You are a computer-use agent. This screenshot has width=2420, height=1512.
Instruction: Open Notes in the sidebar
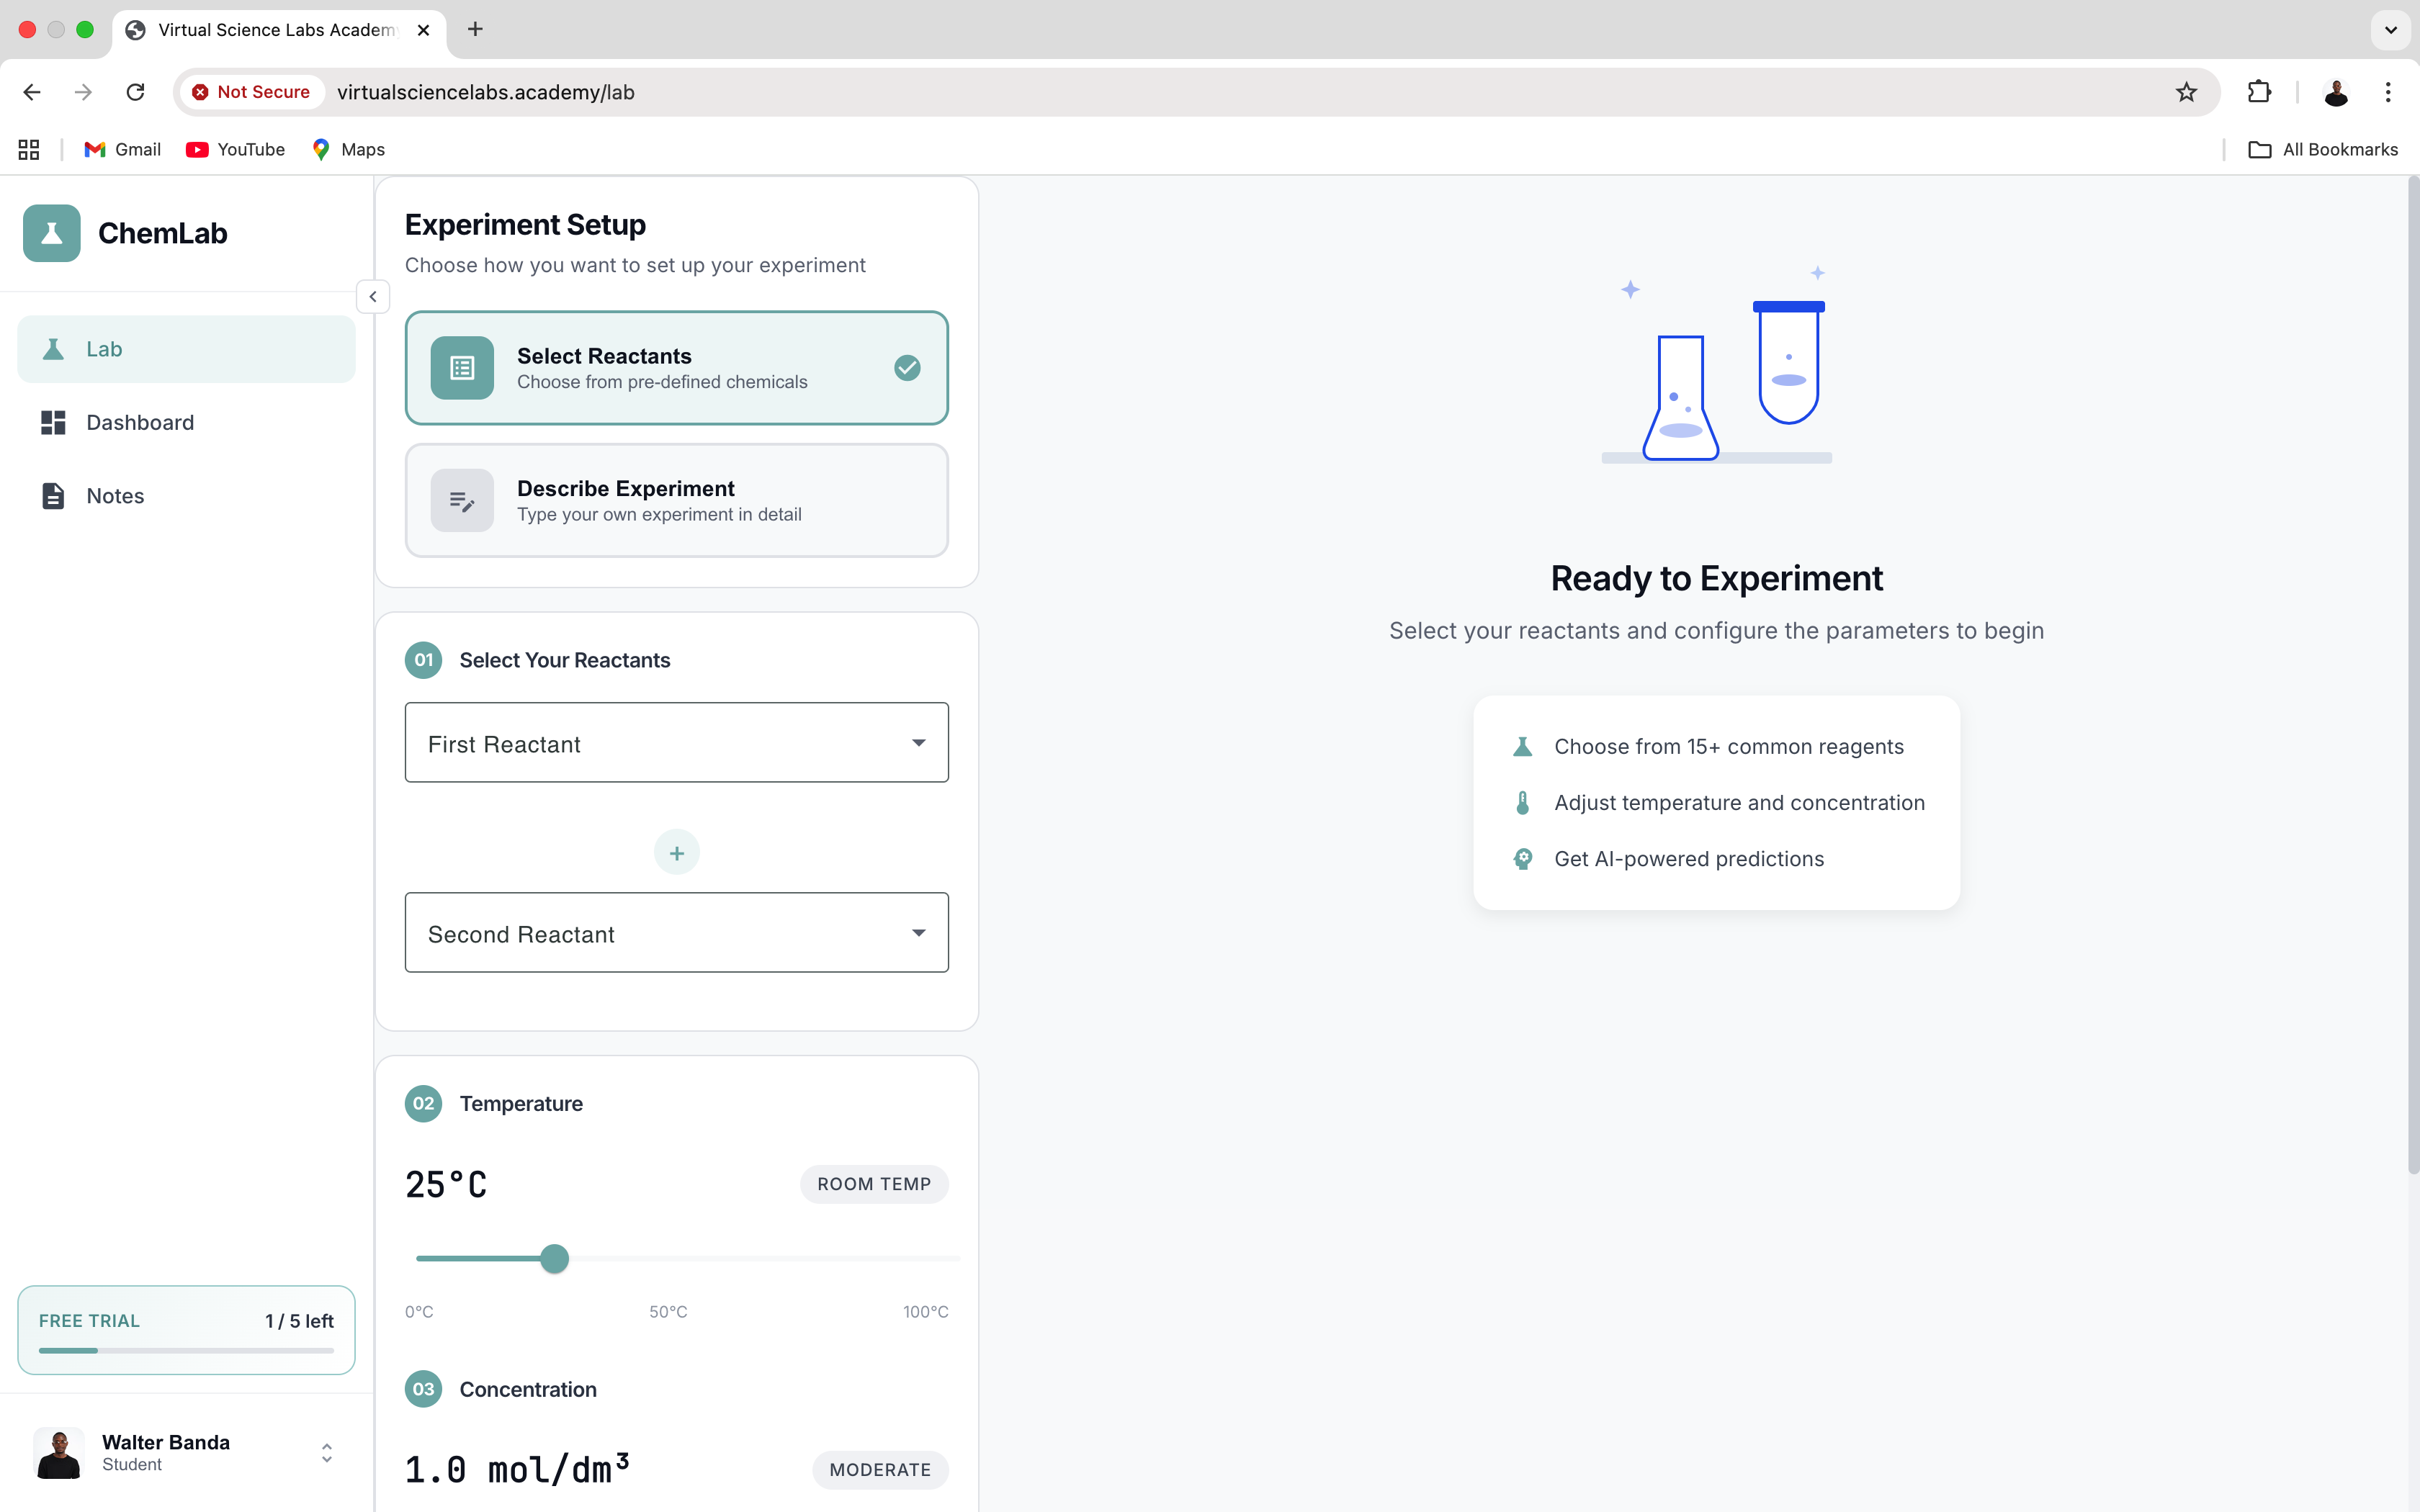click(115, 496)
